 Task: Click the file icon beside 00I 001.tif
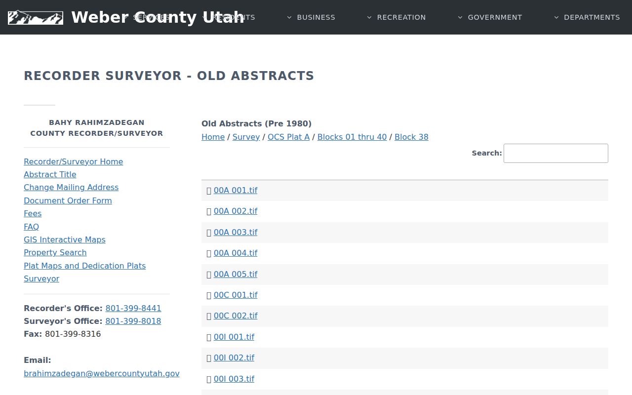[209, 337]
